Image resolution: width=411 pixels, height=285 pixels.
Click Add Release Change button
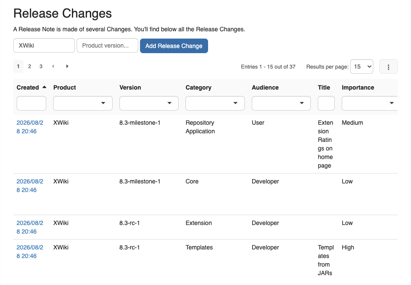[174, 46]
